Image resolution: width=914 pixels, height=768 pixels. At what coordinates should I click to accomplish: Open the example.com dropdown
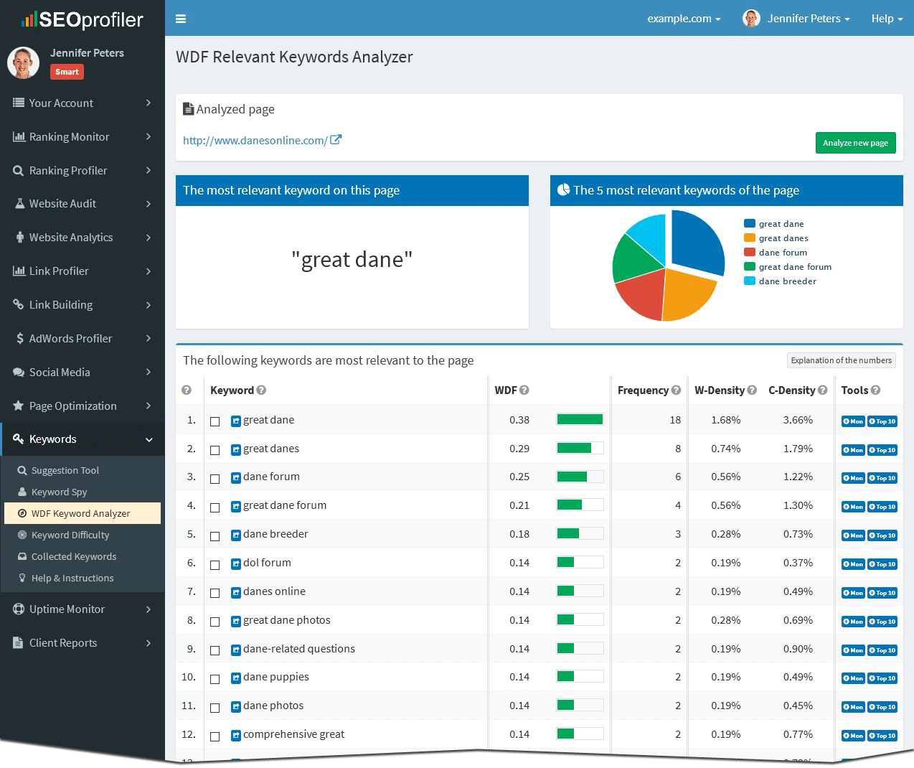pos(682,19)
